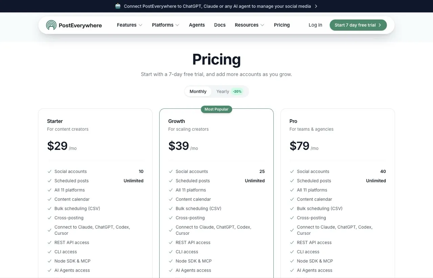Click the $79 price
The width and height of the screenshot is (433, 278).
pyautogui.click(x=299, y=146)
